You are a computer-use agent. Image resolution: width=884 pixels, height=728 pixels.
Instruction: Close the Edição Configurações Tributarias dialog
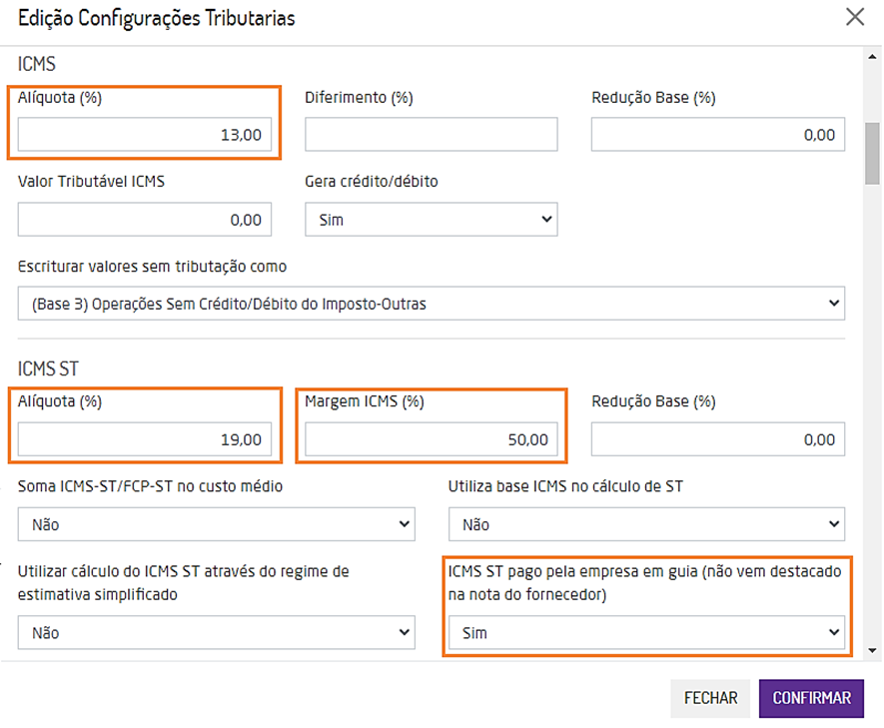pos(855,17)
